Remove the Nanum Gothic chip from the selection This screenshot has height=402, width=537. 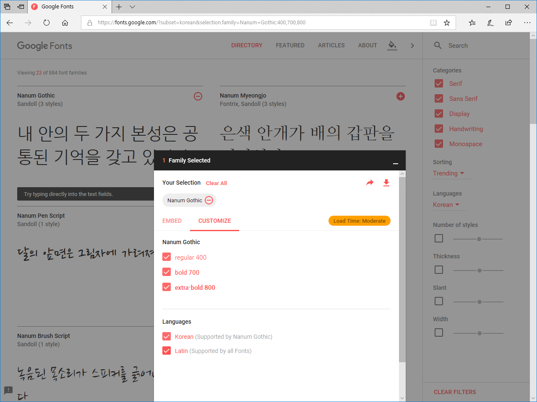pos(209,200)
